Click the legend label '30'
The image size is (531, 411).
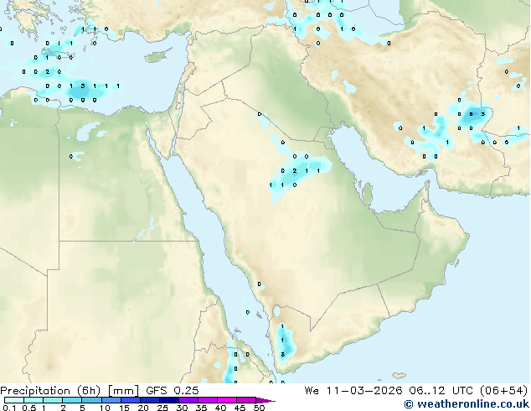182,408
